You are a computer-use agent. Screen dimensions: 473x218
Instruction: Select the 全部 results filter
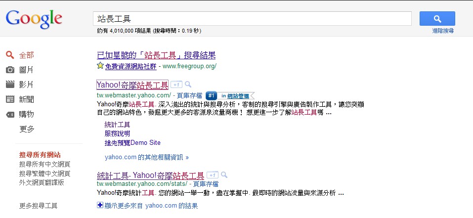[x=27, y=55]
